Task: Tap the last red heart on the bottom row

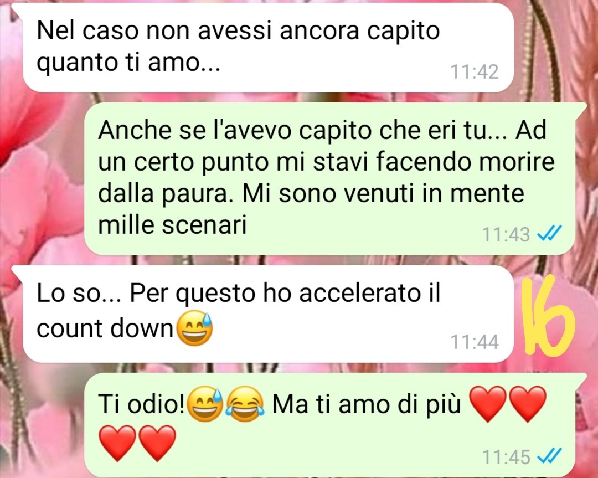Action: click(x=157, y=444)
